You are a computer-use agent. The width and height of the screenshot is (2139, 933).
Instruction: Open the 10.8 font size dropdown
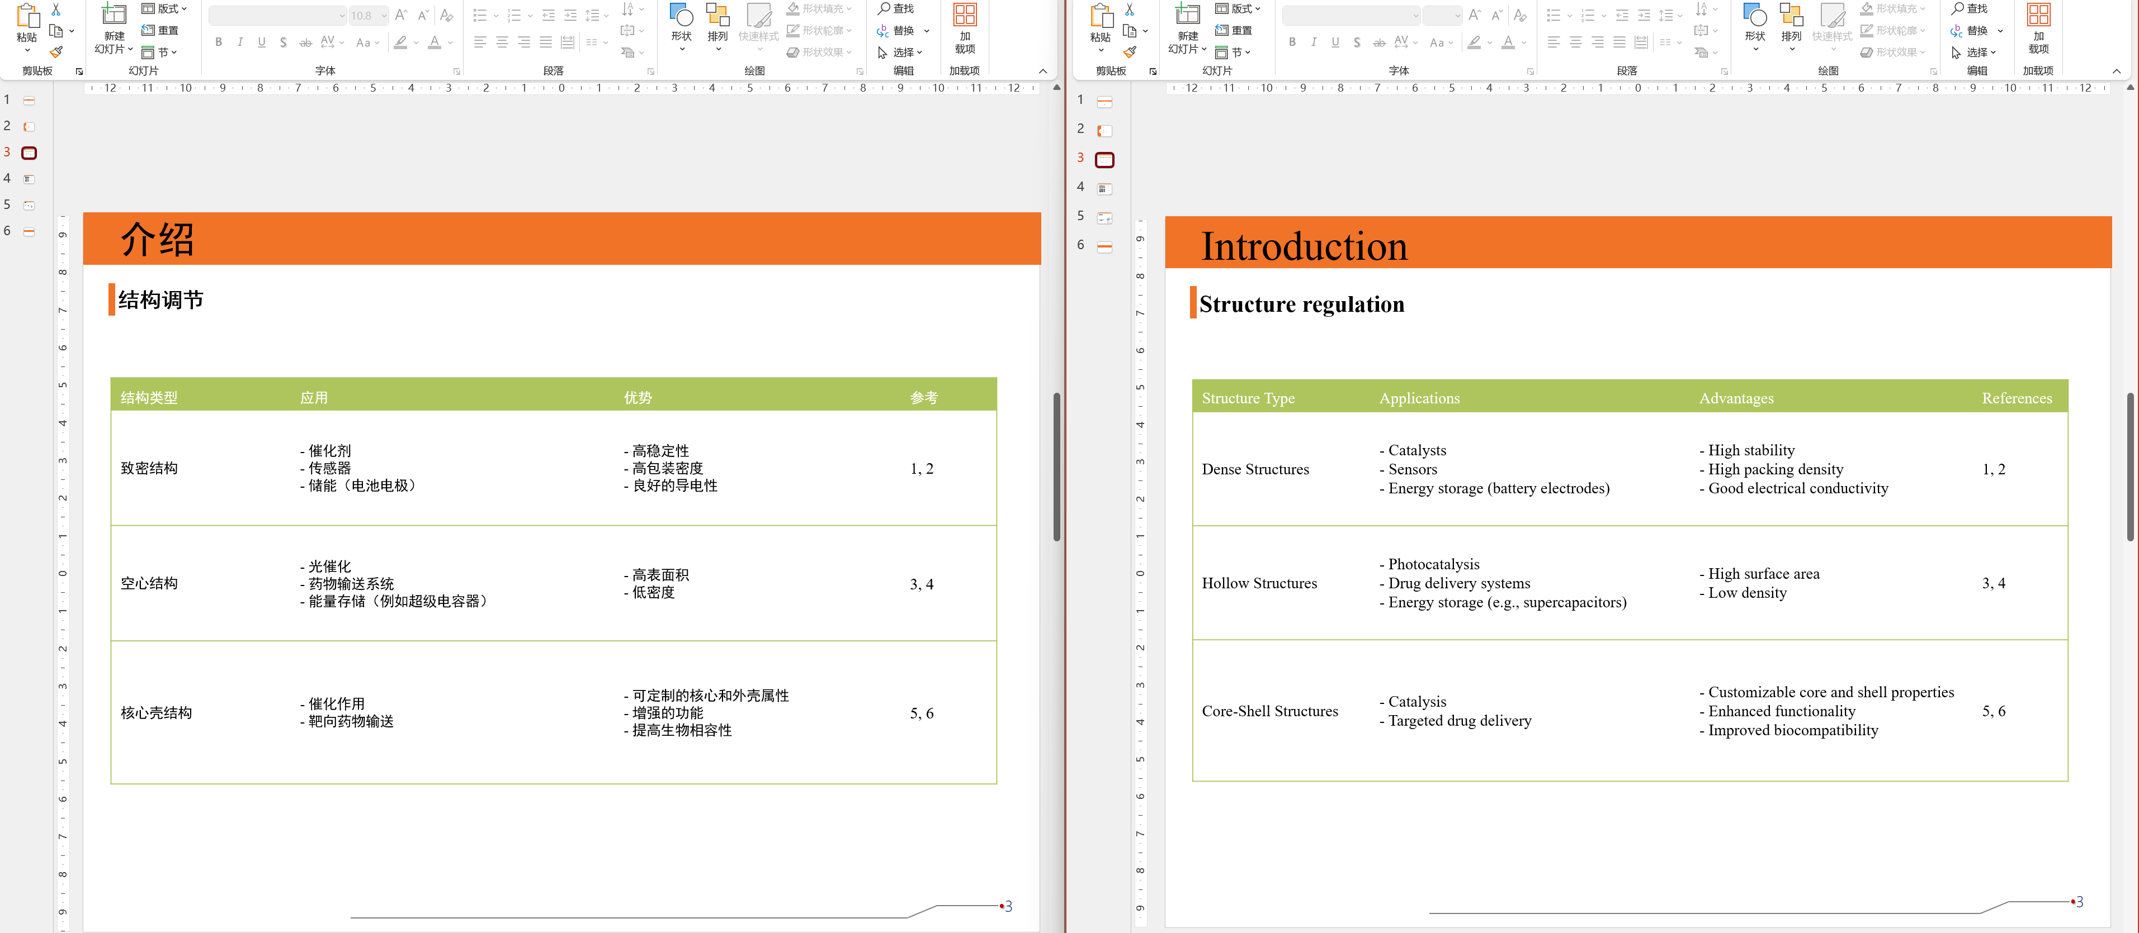(x=384, y=16)
